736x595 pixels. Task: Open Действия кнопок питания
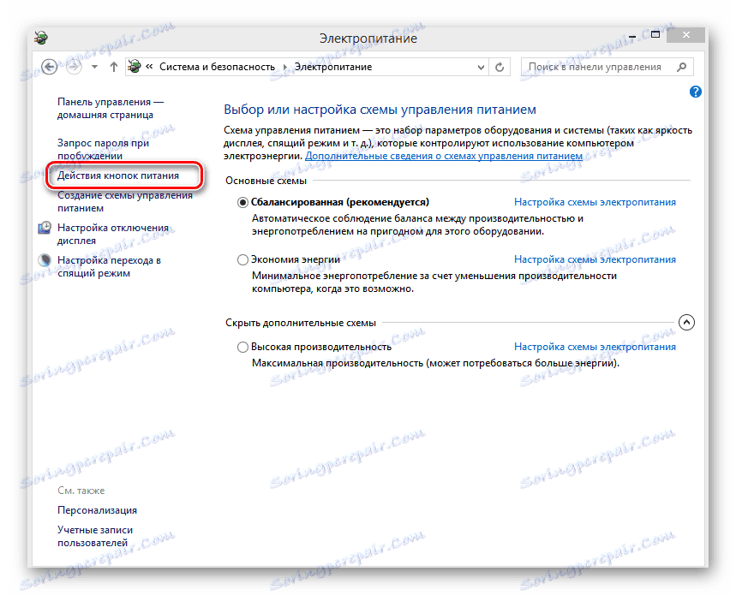click(118, 176)
